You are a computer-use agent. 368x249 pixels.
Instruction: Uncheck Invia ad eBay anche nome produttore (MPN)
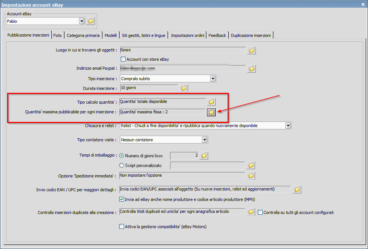121,199
